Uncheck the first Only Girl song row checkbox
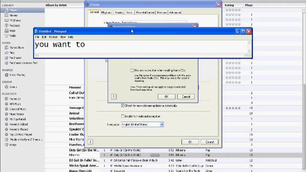Screen dimensions: 306x172 (111, 150)
